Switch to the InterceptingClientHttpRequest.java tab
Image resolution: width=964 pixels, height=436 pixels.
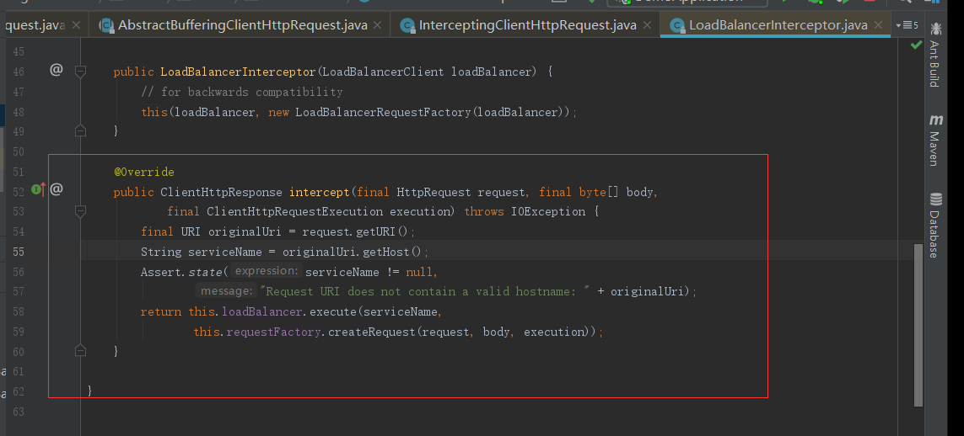[527, 25]
